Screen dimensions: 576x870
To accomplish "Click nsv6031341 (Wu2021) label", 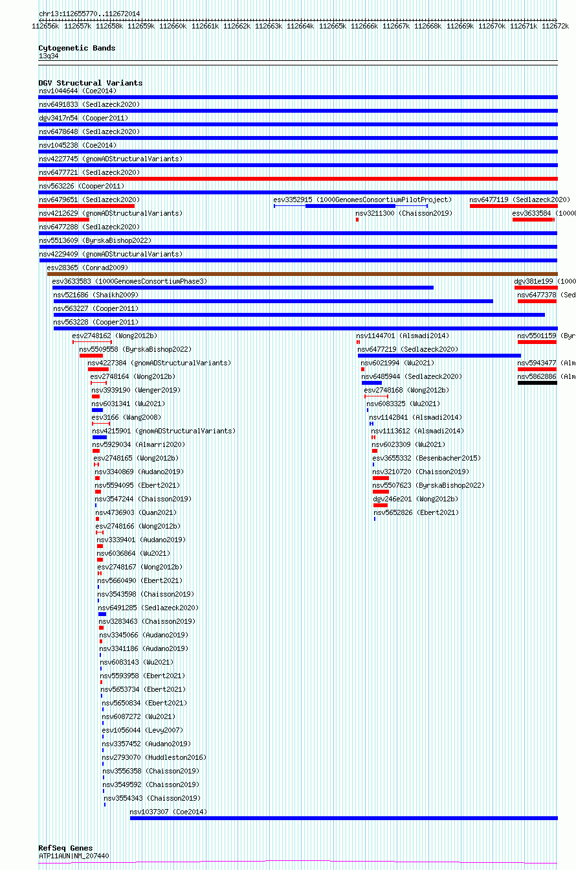I will coord(129,404).
